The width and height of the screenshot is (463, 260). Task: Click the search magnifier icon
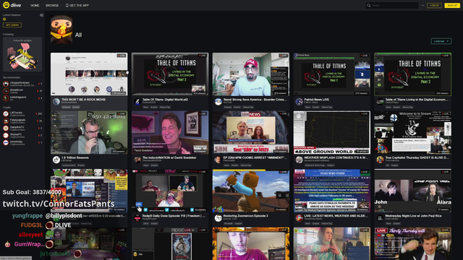[x=368, y=5]
